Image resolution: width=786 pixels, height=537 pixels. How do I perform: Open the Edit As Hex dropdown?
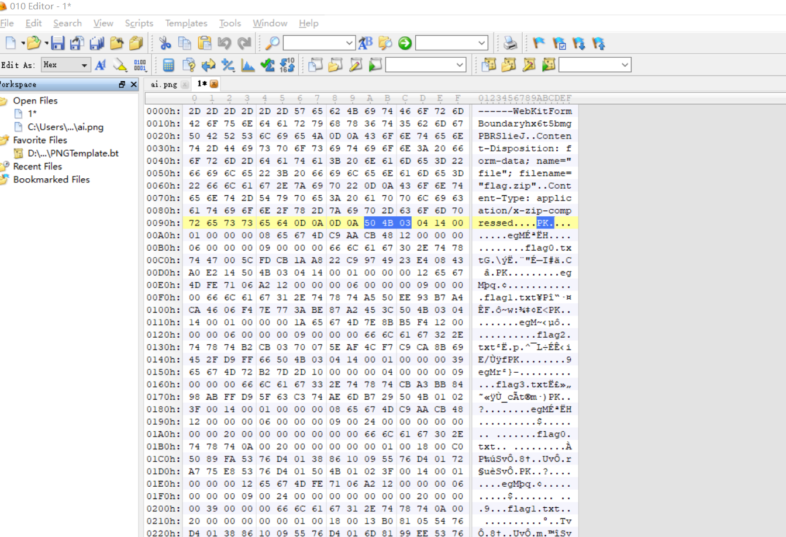click(65, 65)
